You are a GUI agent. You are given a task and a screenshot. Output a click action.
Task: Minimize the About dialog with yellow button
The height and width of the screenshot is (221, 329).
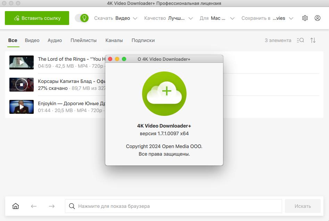[x=117, y=59]
